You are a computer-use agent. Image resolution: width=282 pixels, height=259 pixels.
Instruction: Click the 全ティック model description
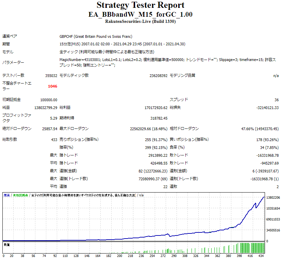point(107,52)
